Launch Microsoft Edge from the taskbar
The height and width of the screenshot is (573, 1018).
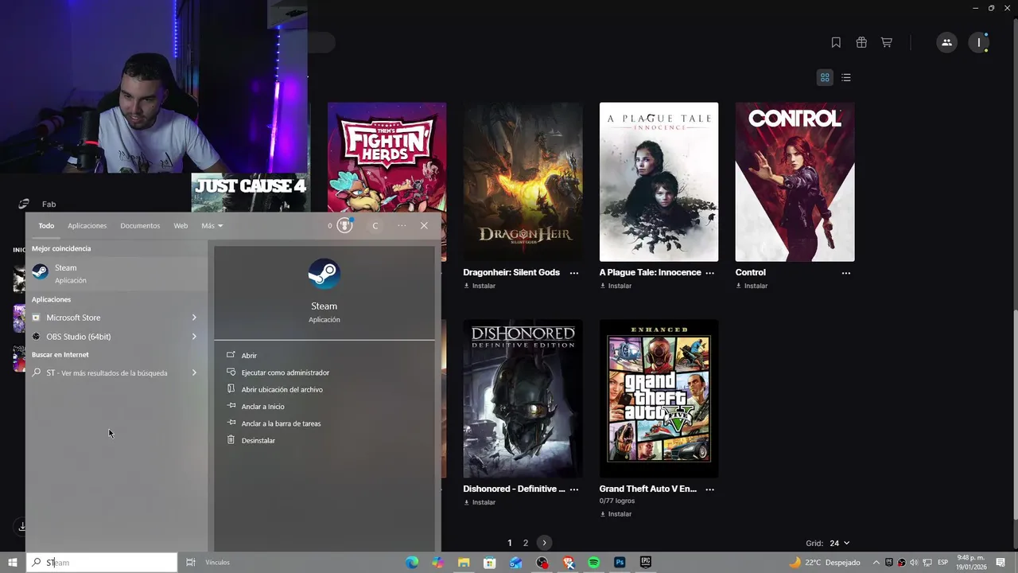tap(412, 563)
